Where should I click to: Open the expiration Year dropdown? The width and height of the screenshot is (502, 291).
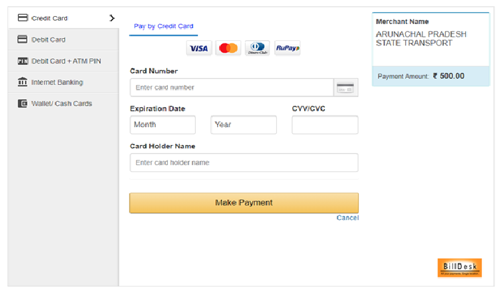coord(243,125)
